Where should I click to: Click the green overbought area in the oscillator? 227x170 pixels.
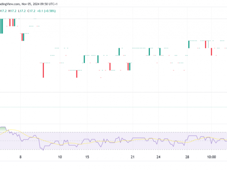(3, 130)
